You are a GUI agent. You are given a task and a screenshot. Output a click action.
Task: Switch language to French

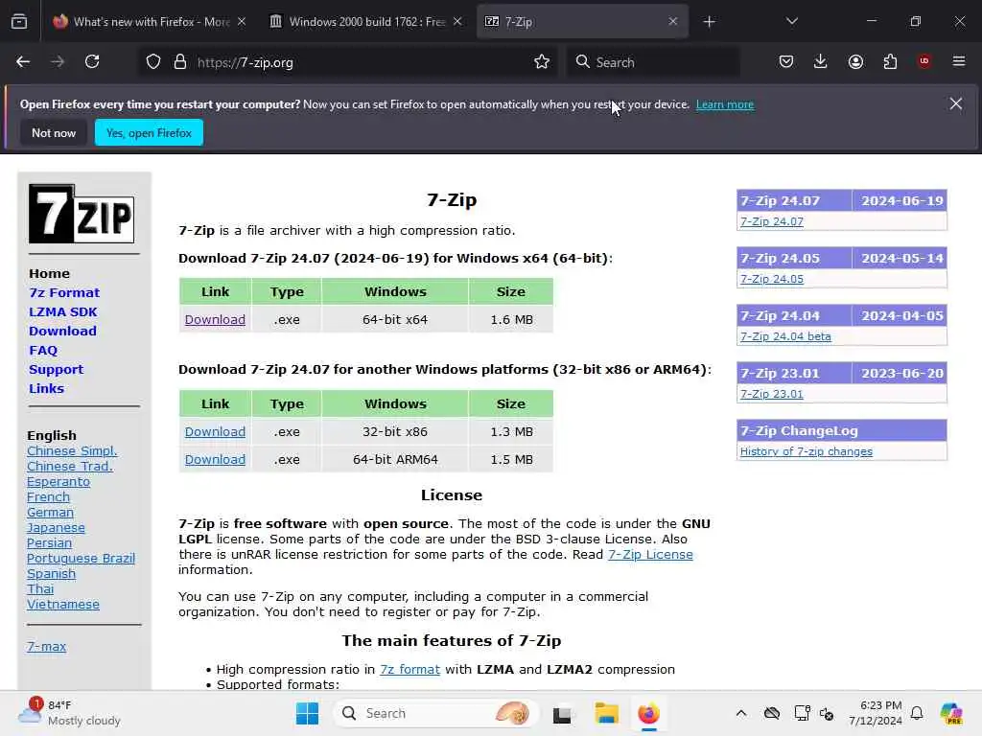click(x=48, y=497)
